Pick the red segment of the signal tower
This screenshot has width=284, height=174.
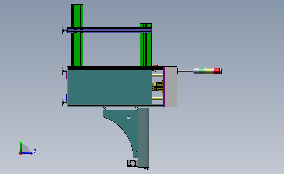coord(217,71)
